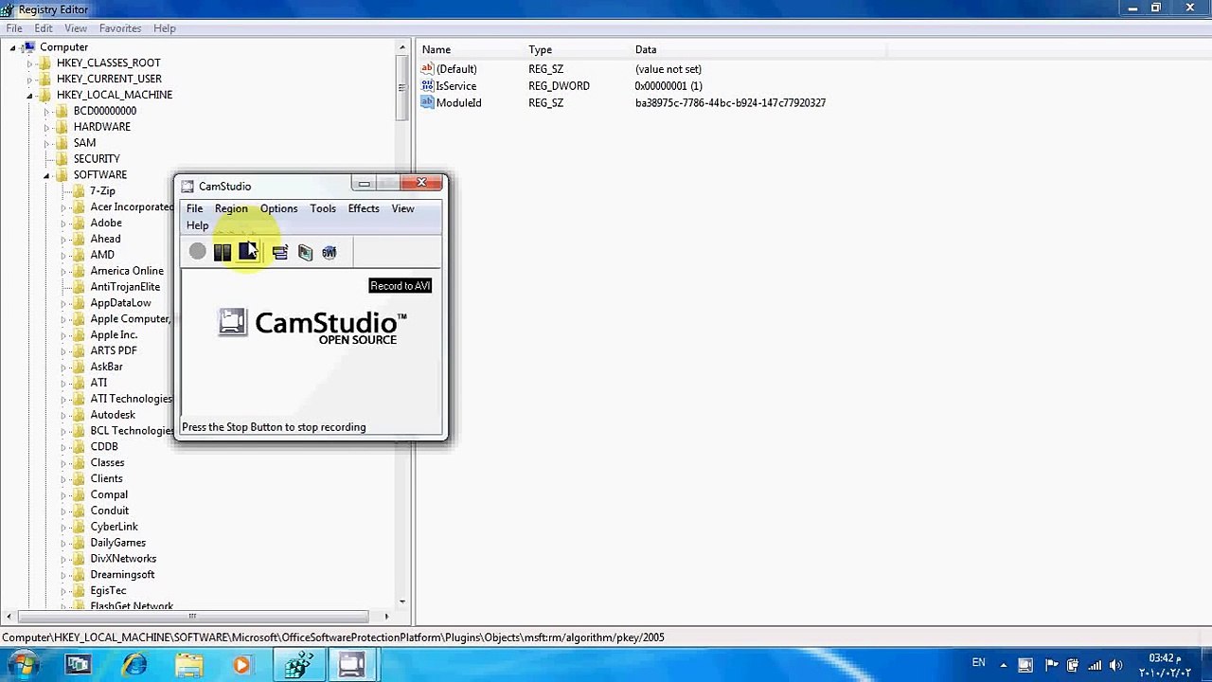Click the tree horizontal scroll-right arrow
Viewport: 1212px width, 682px height.
(386, 617)
